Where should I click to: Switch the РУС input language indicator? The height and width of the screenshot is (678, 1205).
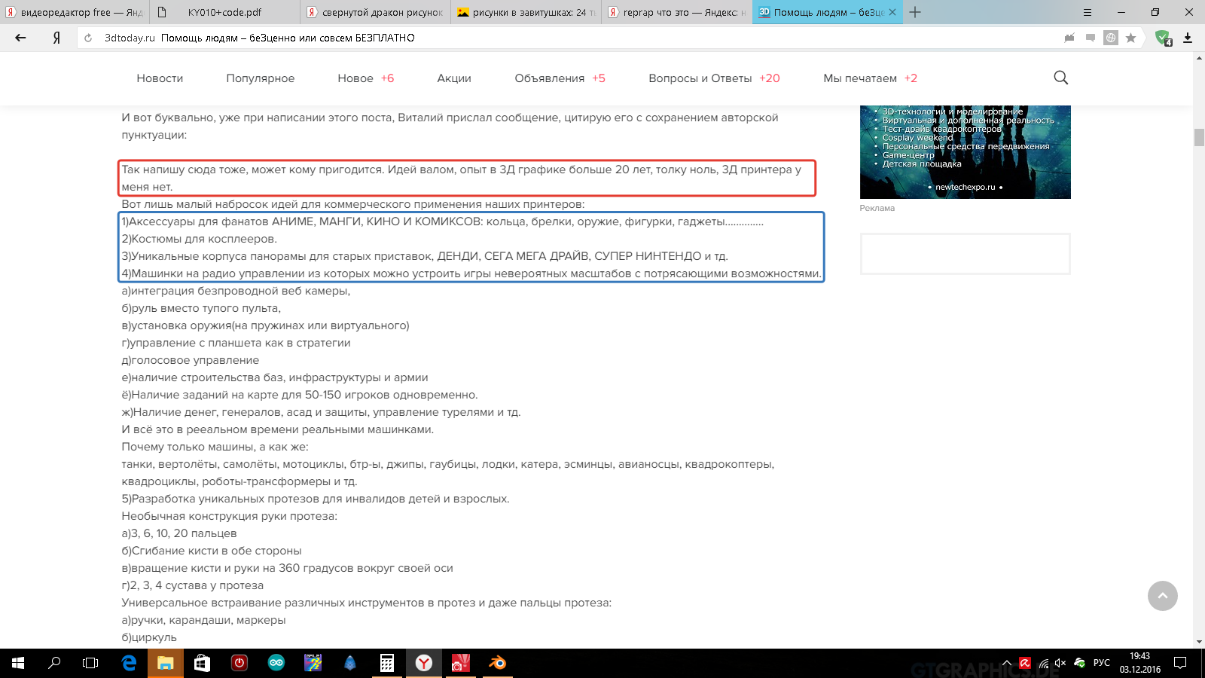(x=1102, y=663)
